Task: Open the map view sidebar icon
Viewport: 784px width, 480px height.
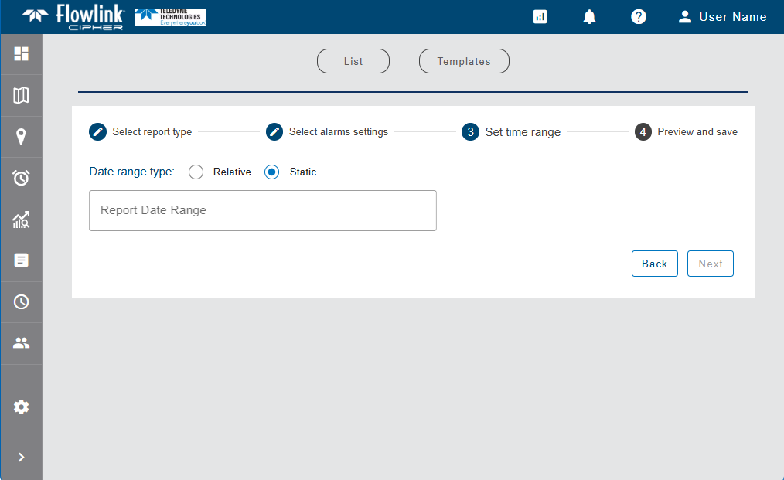Action: (22, 96)
